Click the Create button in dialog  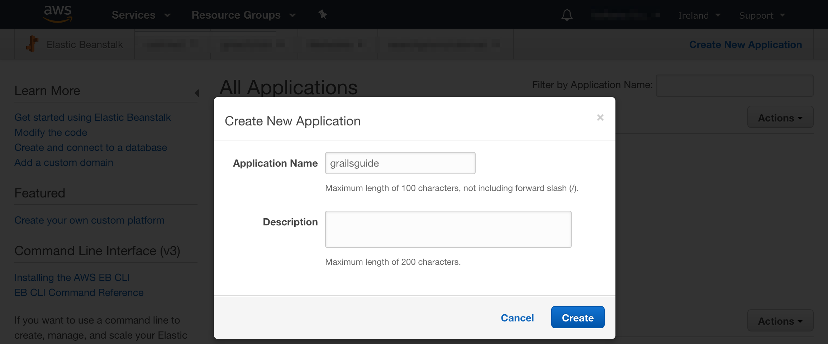coord(578,317)
